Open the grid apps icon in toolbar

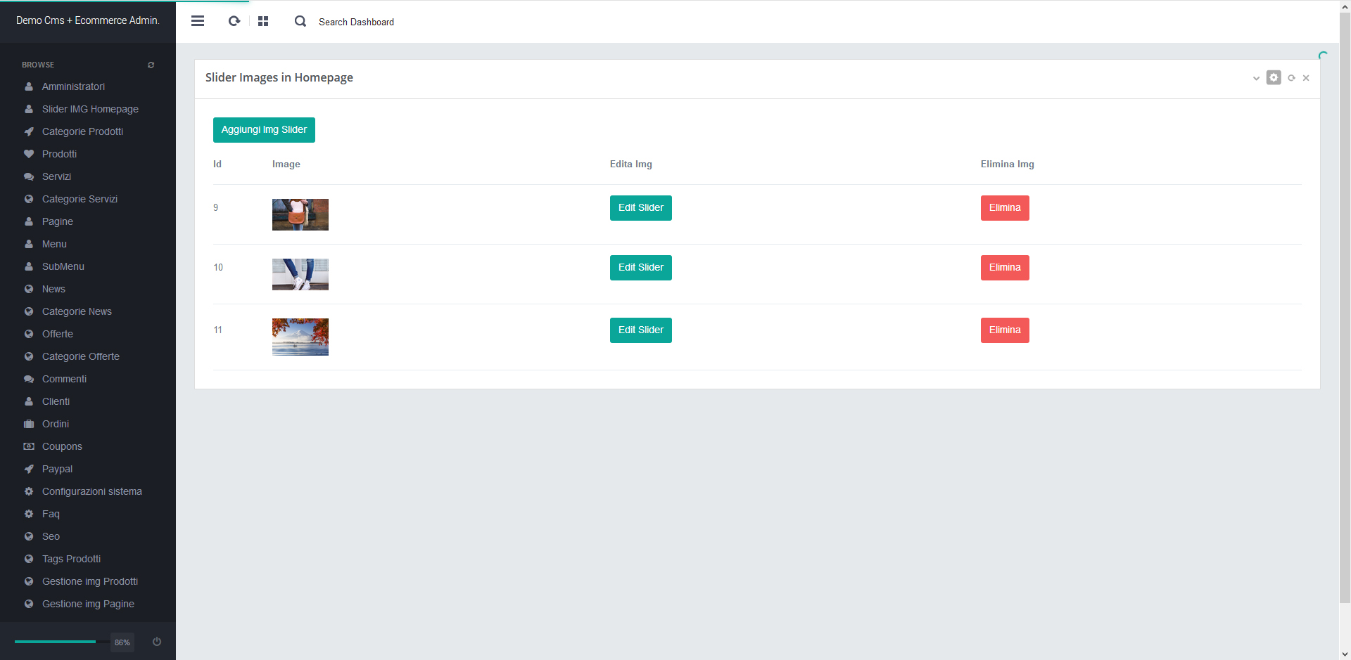pyautogui.click(x=263, y=21)
